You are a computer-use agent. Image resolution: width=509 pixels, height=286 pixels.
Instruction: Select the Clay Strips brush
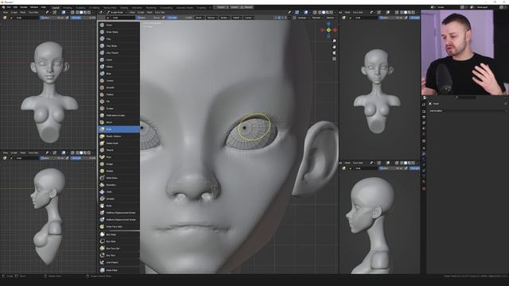tap(119, 46)
